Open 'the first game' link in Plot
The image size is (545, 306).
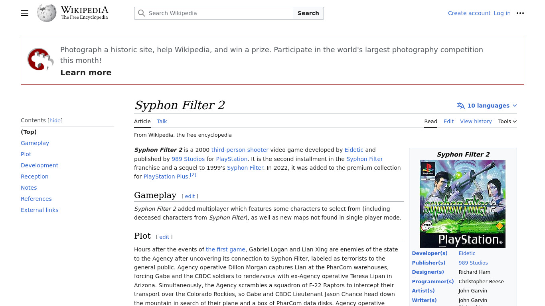click(x=225, y=249)
